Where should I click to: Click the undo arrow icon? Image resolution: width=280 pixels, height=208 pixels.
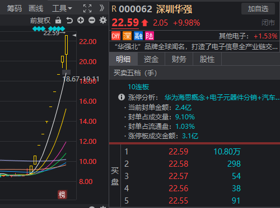tap(69, 20)
